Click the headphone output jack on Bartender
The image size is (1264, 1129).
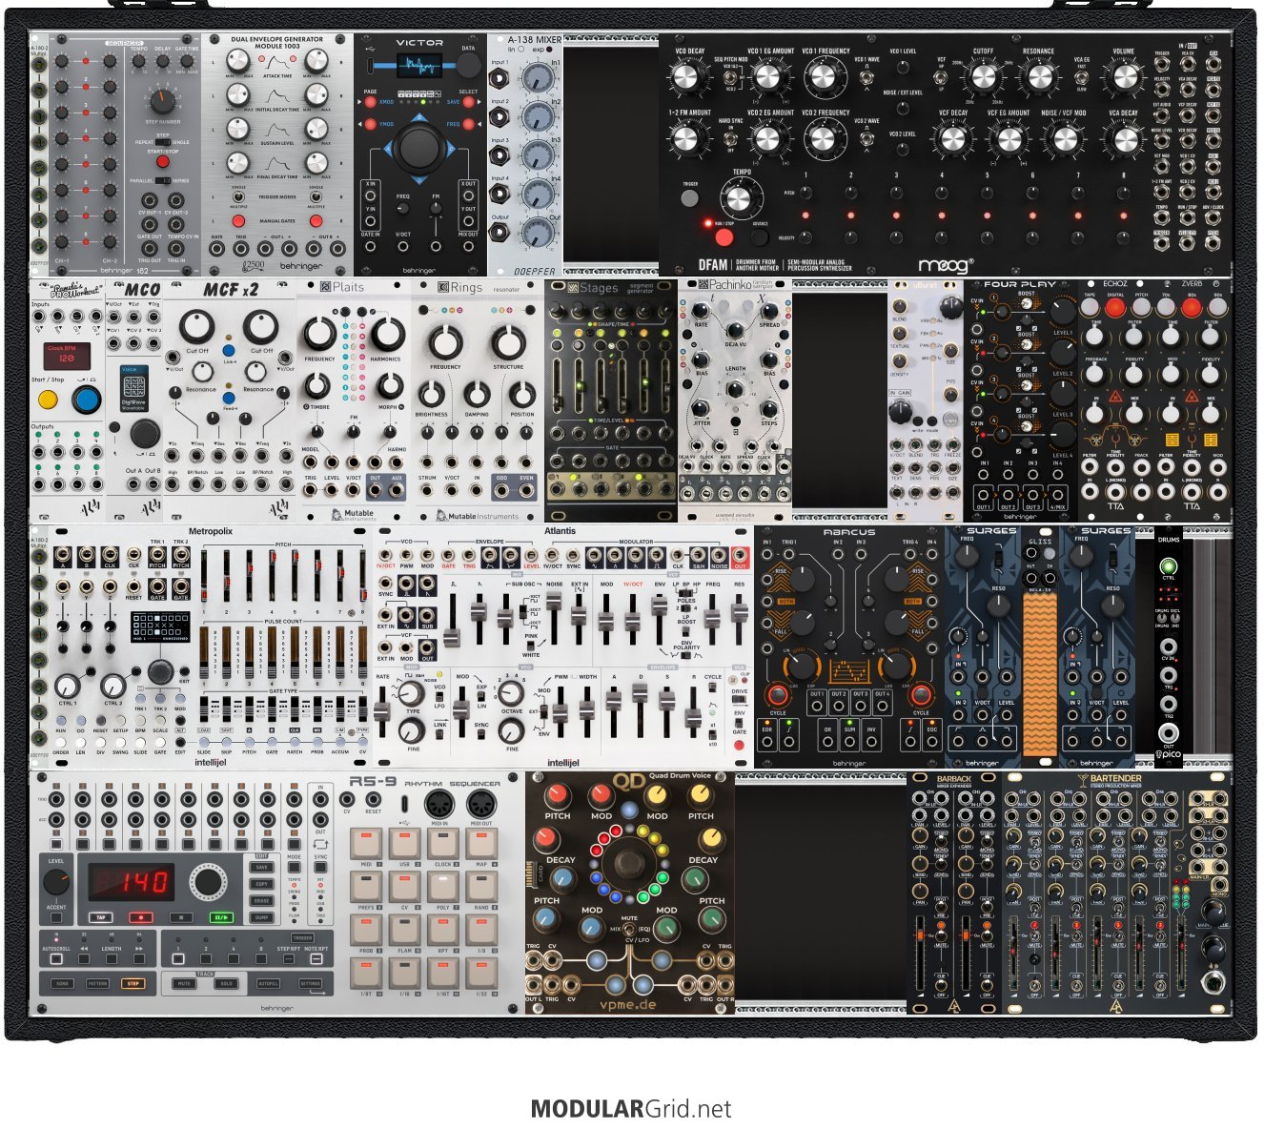click(x=1213, y=982)
